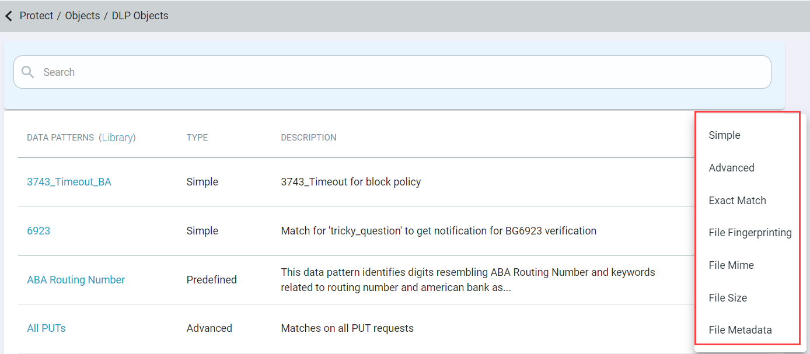Click the back arrow in the breadcrumb
Image resolution: width=810 pixels, height=354 pixels.
pos(8,16)
